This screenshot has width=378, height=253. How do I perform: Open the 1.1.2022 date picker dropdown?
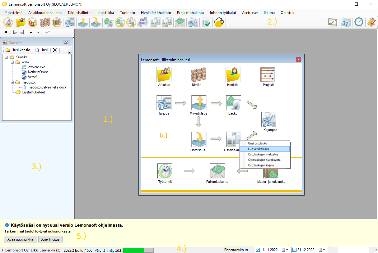tap(285, 250)
